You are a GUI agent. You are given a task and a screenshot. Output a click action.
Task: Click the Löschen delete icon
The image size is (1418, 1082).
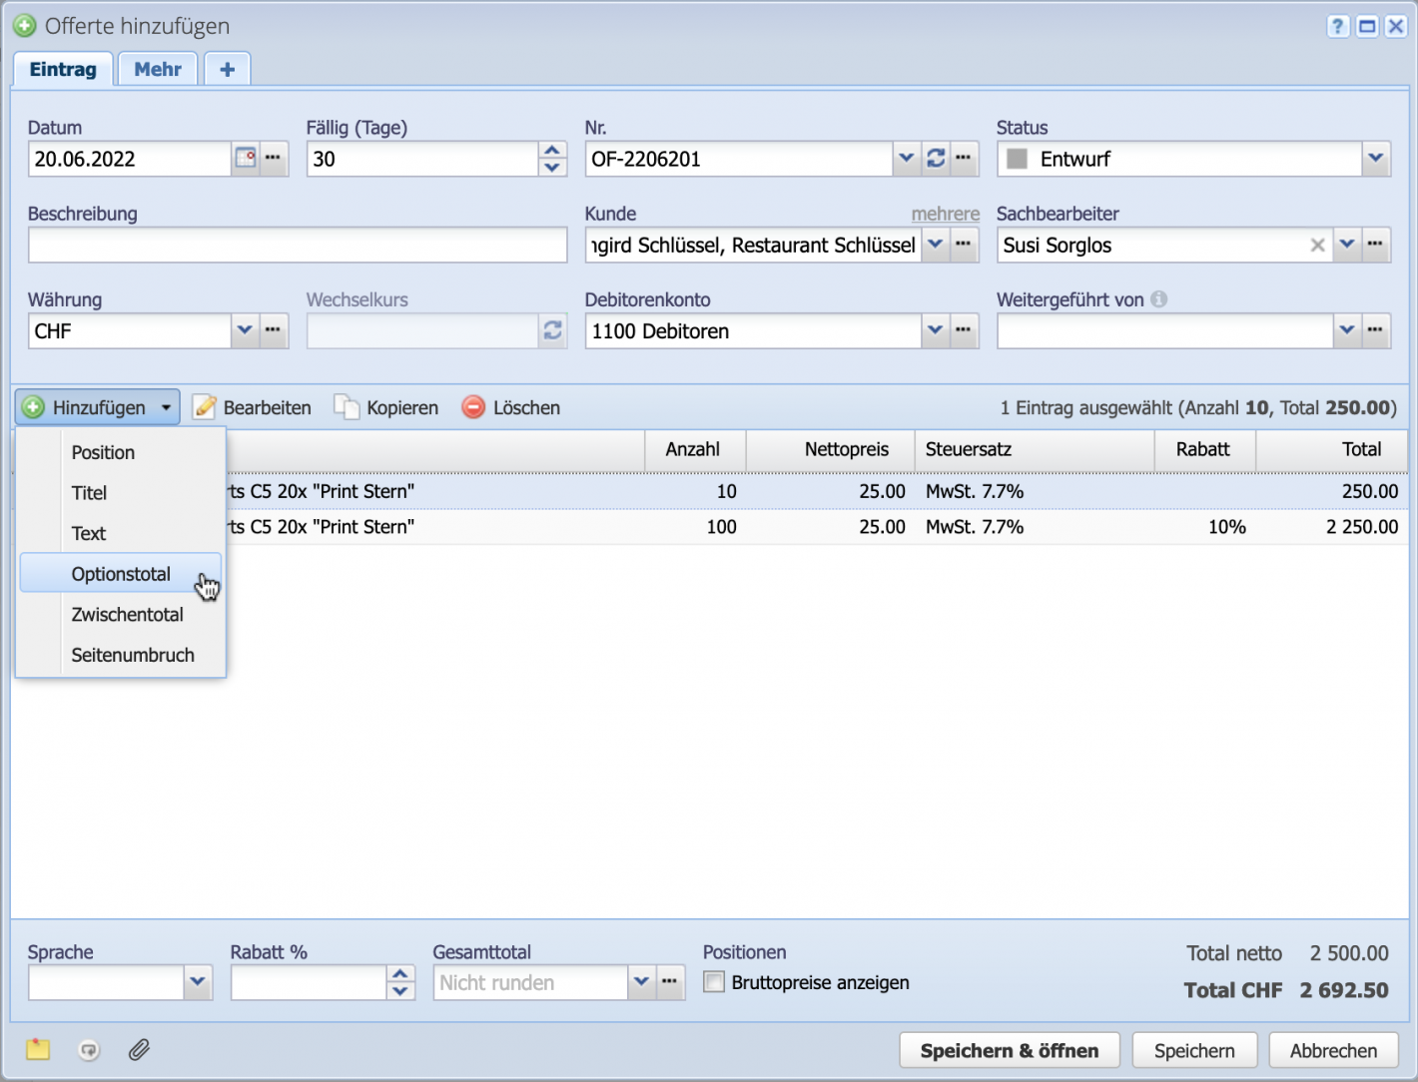coord(472,406)
